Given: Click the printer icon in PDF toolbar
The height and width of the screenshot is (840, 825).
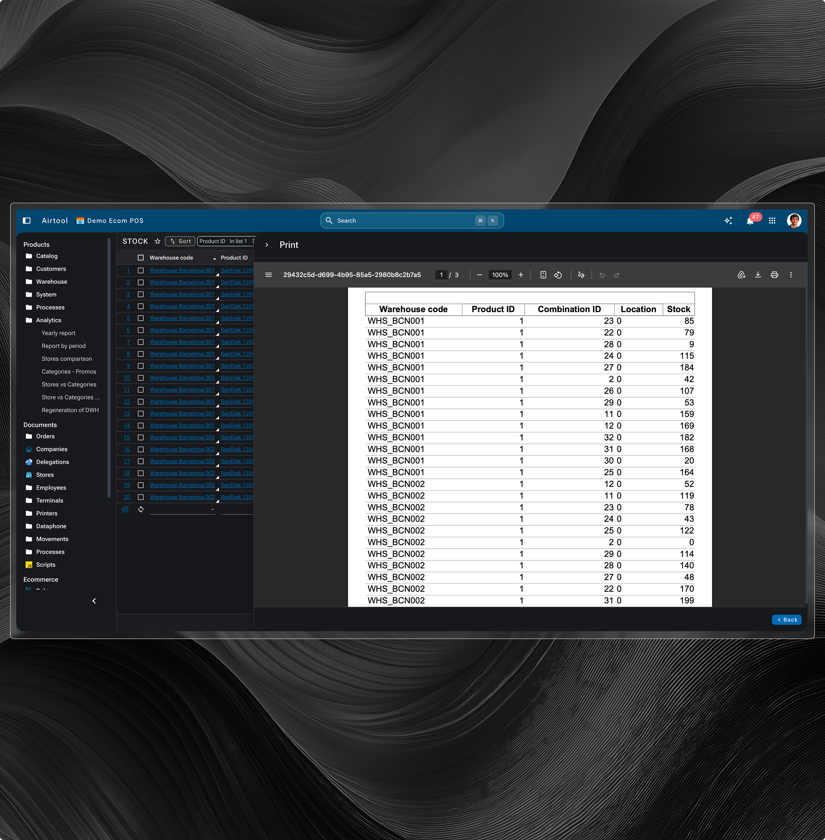Looking at the screenshot, I should [774, 274].
